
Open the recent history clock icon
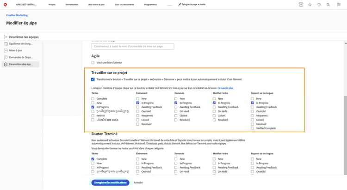tap(319, 4)
